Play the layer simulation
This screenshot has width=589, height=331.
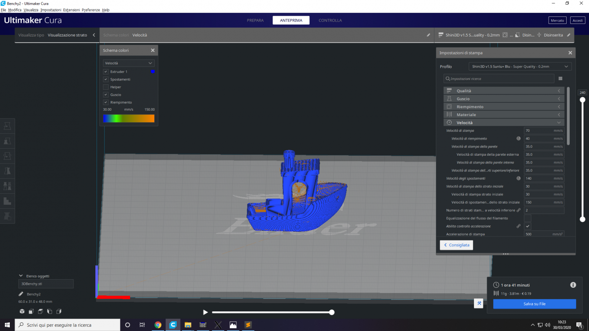pyautogui.click(x=205, y=312)
